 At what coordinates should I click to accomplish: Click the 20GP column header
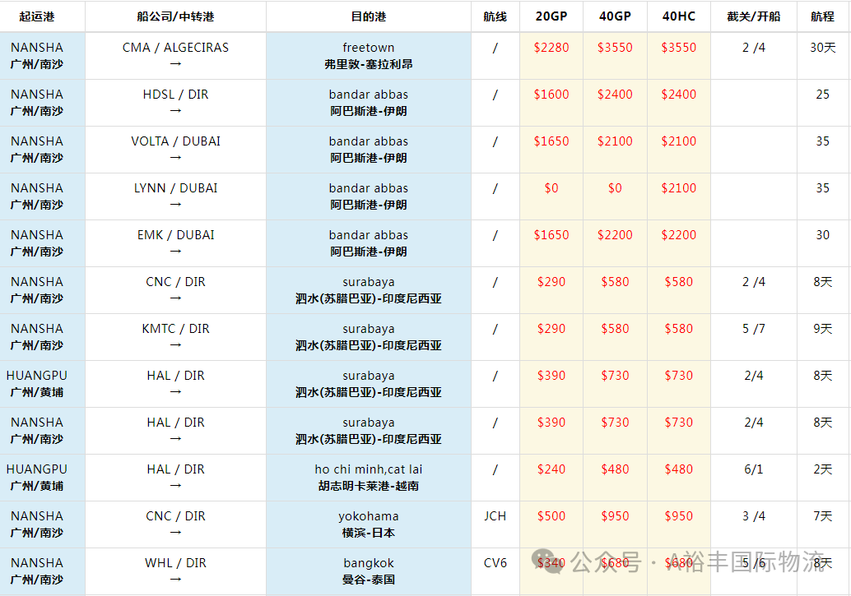pyautogui.click(x=551, y=16)
